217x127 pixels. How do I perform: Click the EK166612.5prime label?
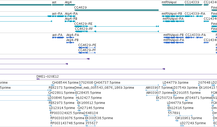91,103
